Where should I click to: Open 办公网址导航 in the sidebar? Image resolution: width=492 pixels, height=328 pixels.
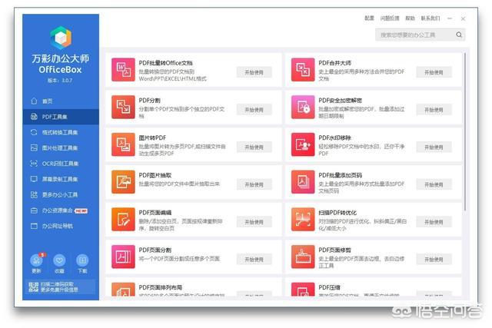tap(61, 226)
